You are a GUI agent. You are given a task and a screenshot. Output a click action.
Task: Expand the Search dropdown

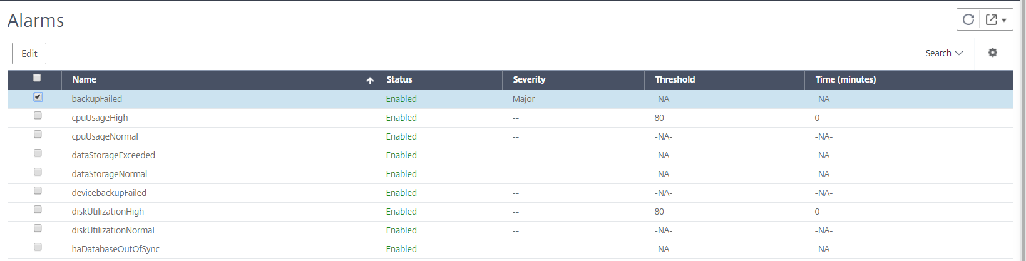[x=944, y=53]
